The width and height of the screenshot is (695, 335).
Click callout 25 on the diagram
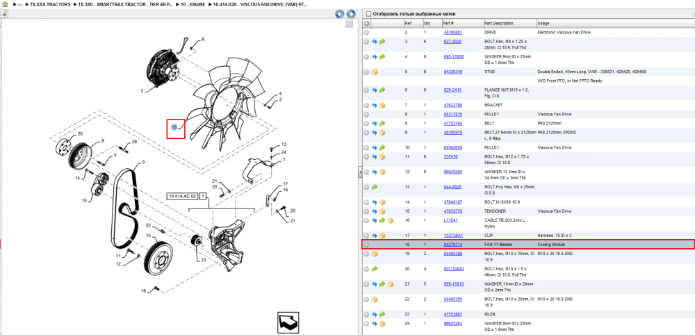(80, 133)
